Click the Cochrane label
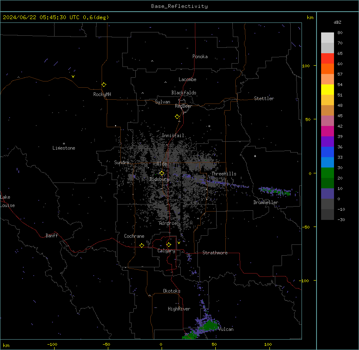 (x=134, y=236)
